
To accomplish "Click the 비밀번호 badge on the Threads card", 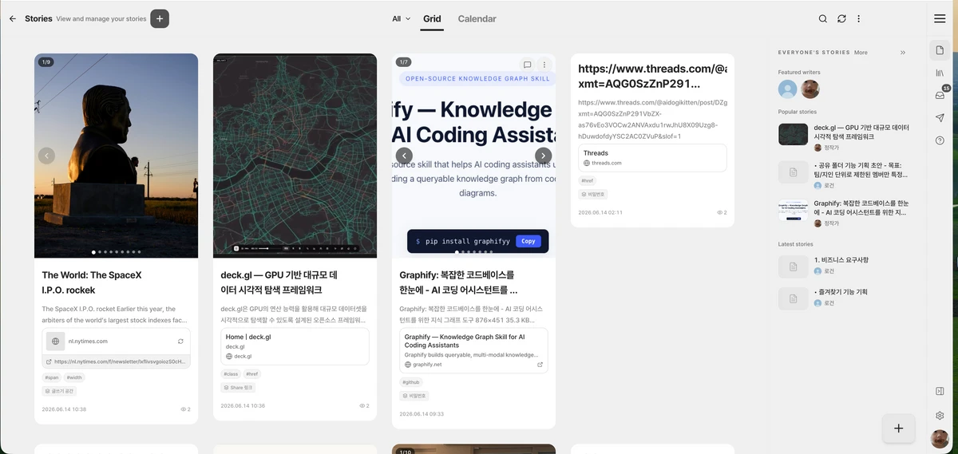I will click(593, 194).
